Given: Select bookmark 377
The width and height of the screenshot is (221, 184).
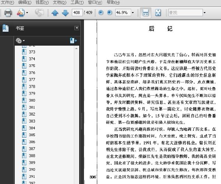Looking at the screenshot, I should click(x=32, y=79).
